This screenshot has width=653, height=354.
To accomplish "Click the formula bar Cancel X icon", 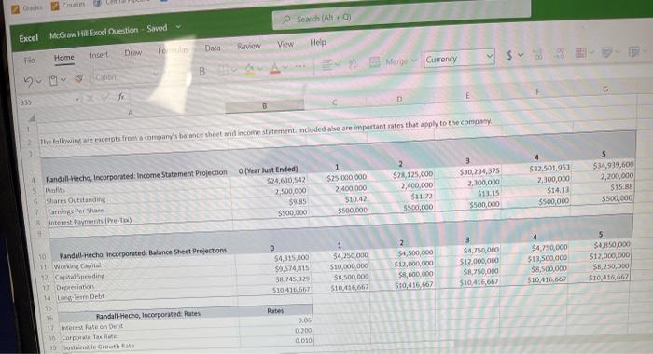I will point(90,98).
